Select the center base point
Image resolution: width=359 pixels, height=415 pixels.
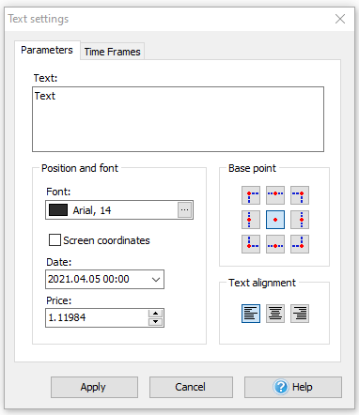point(275,220)
